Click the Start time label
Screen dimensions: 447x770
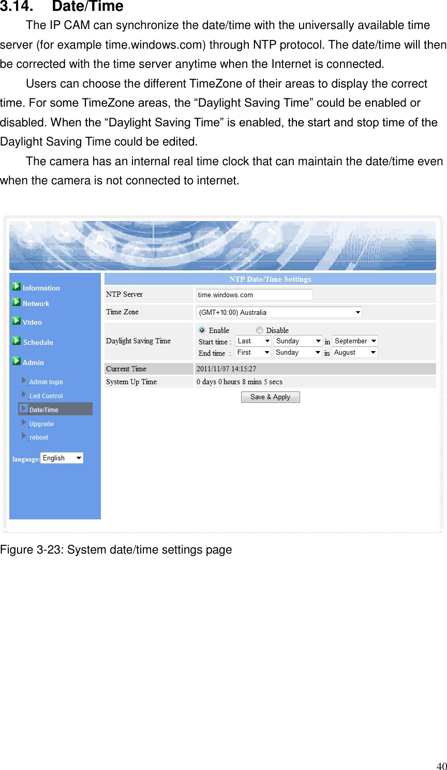point(215,342)
